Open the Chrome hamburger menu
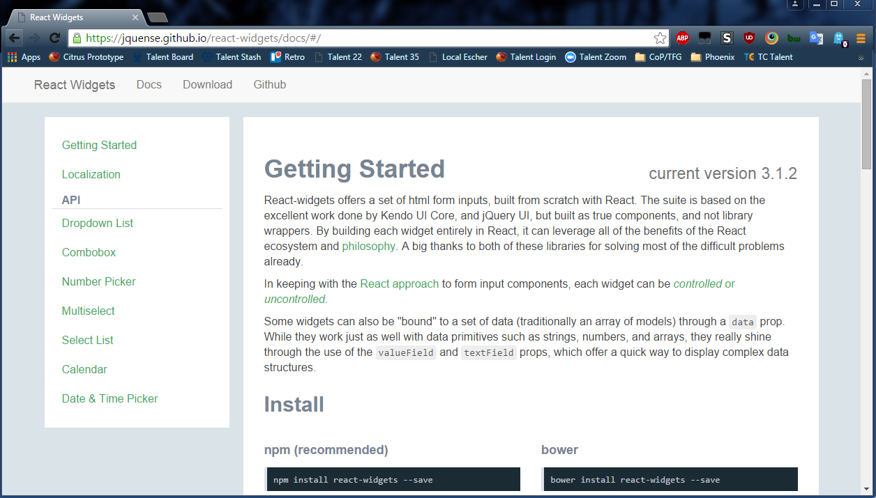Screen dimensions: 876x498 pyautogui.click(x=861, y=38)
